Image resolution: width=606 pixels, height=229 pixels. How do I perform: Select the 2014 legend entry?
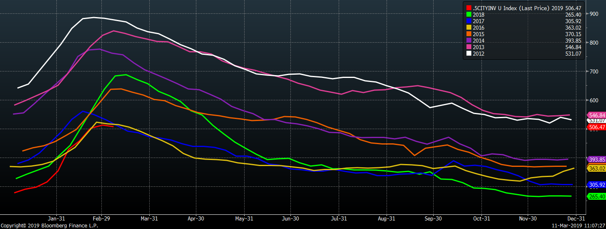click(x=479, y=41)
